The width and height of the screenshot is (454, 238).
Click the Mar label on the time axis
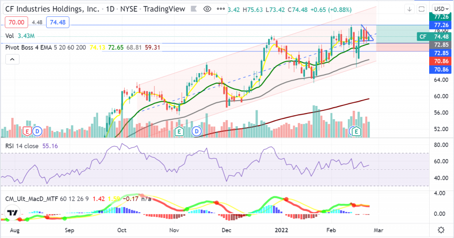click(379, 230)
